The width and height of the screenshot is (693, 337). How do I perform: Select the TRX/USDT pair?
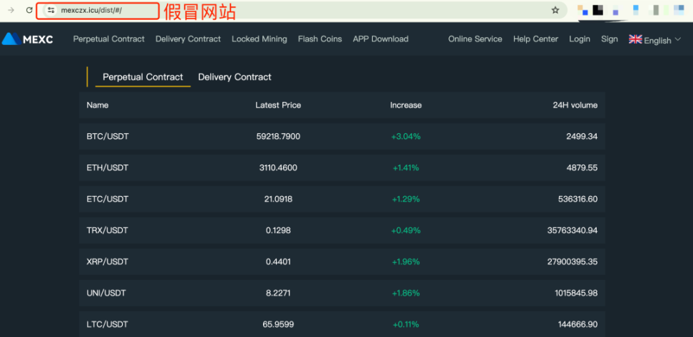pos(108,231)
